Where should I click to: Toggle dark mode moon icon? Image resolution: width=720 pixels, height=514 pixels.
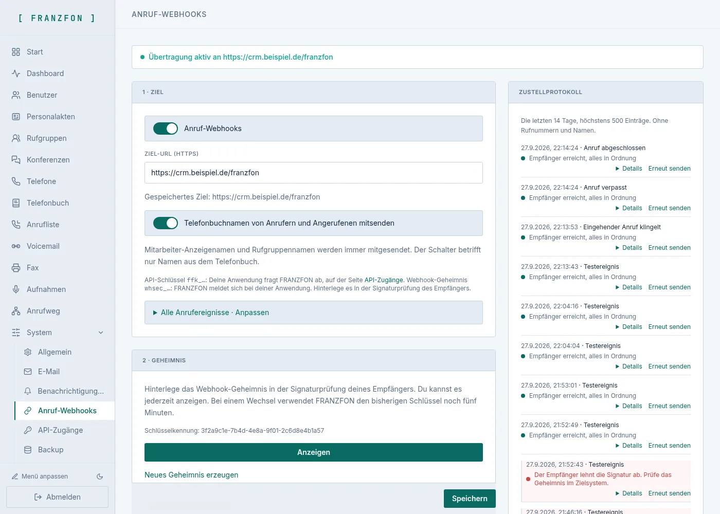click(x=100, y=476)
